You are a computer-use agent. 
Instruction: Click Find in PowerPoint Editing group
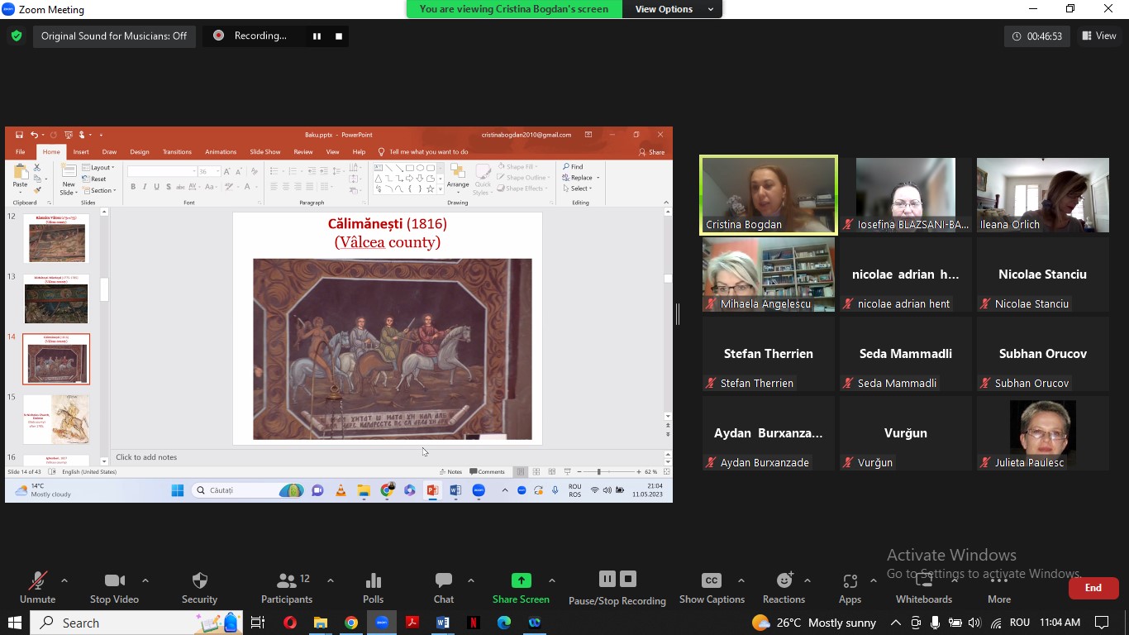573,167
